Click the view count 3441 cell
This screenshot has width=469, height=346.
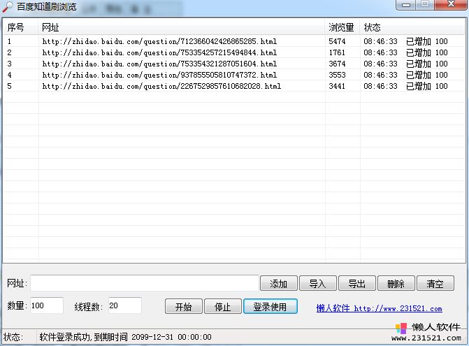tap(337, 86)
